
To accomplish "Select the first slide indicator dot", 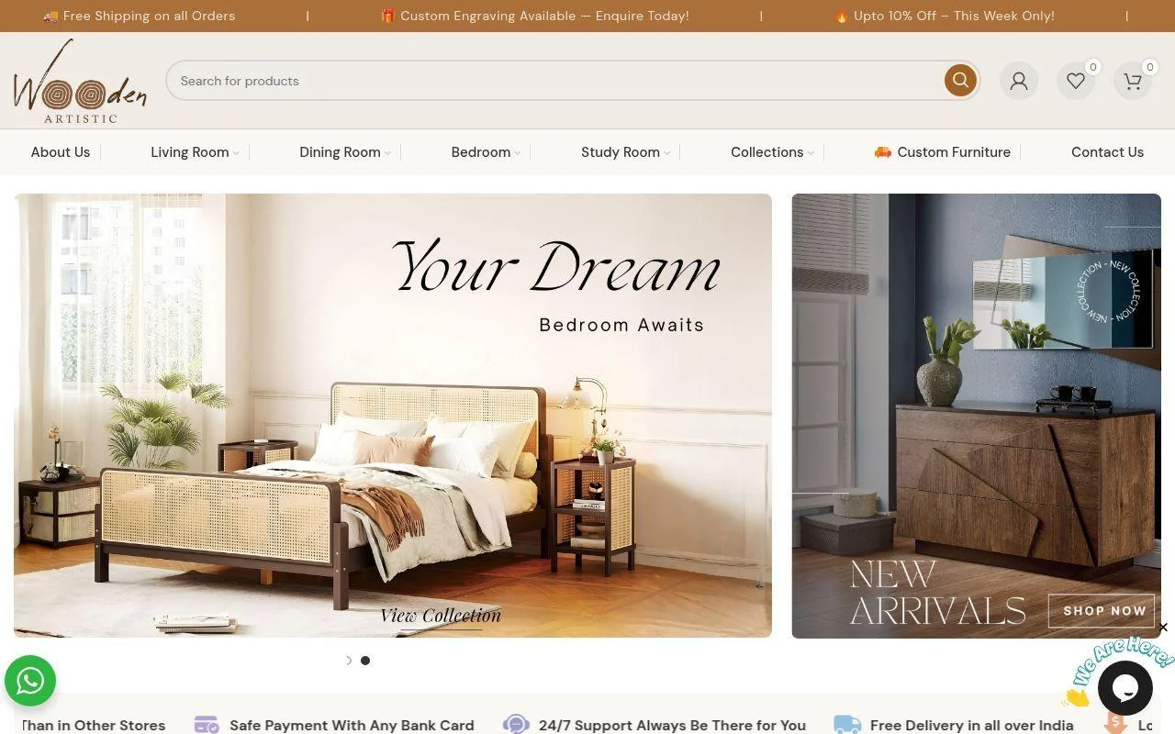I will [x=349, y=661].
